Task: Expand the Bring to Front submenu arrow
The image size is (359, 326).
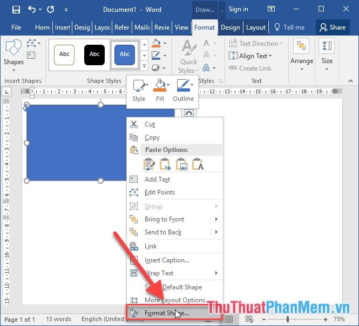Action: click(216, 219)
